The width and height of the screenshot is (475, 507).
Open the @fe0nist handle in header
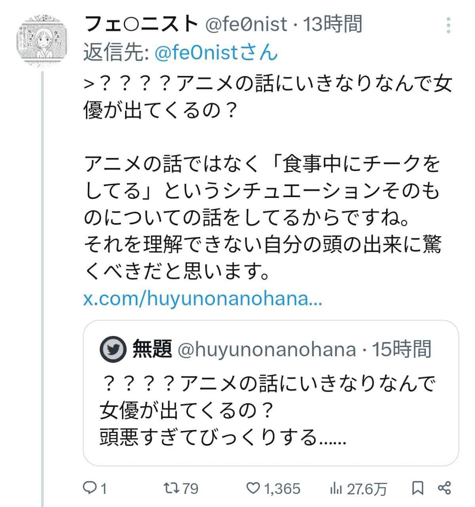(x=245, y=25)
